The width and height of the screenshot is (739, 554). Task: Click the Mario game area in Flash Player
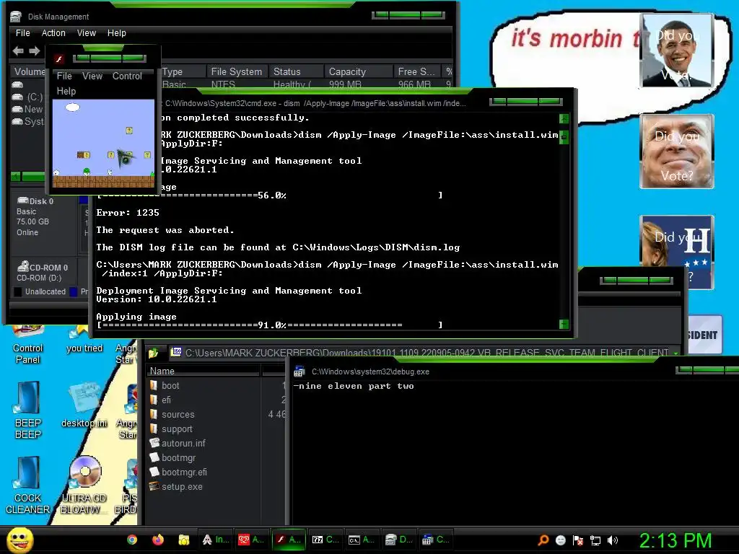pos(103,144)
